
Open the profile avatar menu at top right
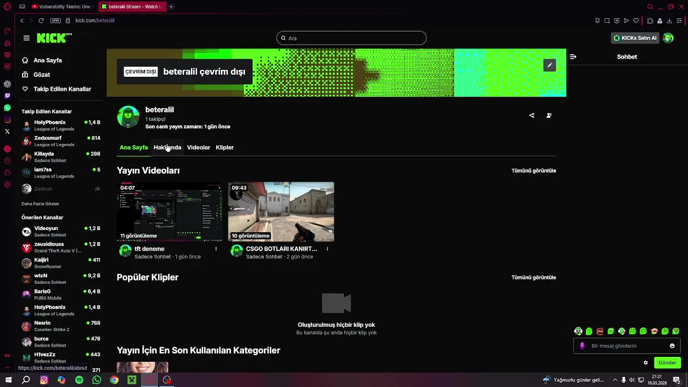(x=668, y=38)
